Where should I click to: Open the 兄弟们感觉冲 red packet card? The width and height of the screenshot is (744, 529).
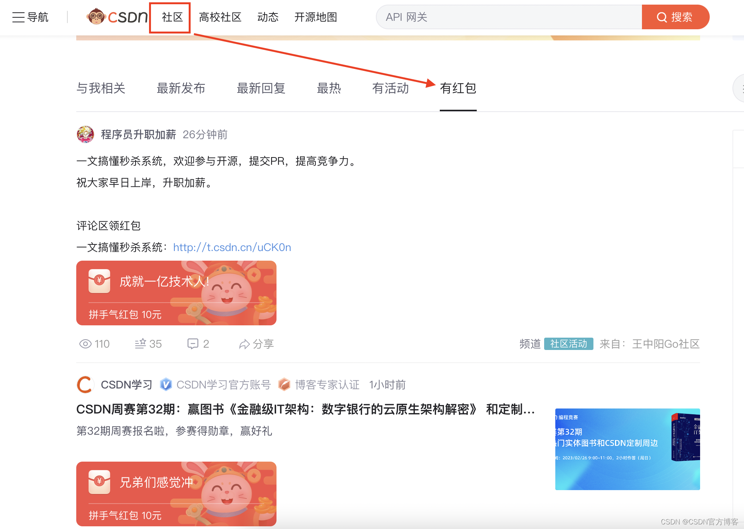point(176,494)
